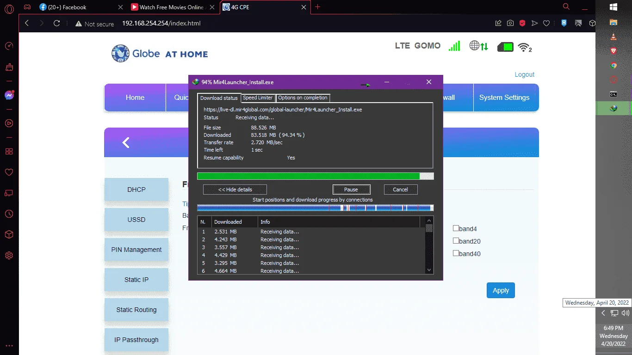Switch to the Speed Limiter tab
The width and height of the screenshot is (632, 355).
click(x=258, y=98)
